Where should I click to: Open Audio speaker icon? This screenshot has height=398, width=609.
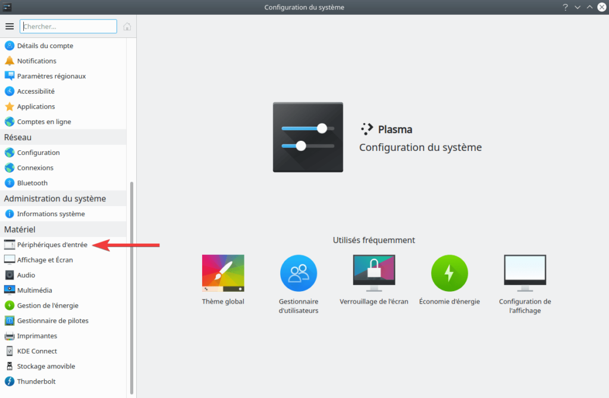coord(10,275)
